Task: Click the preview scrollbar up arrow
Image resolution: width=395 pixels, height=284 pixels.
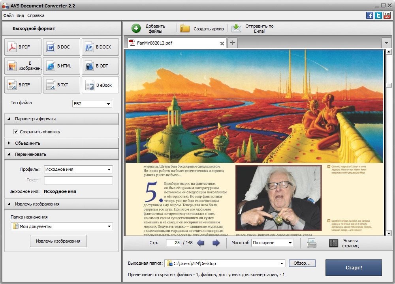Action: pyautogui.click(x=389, y=52)
